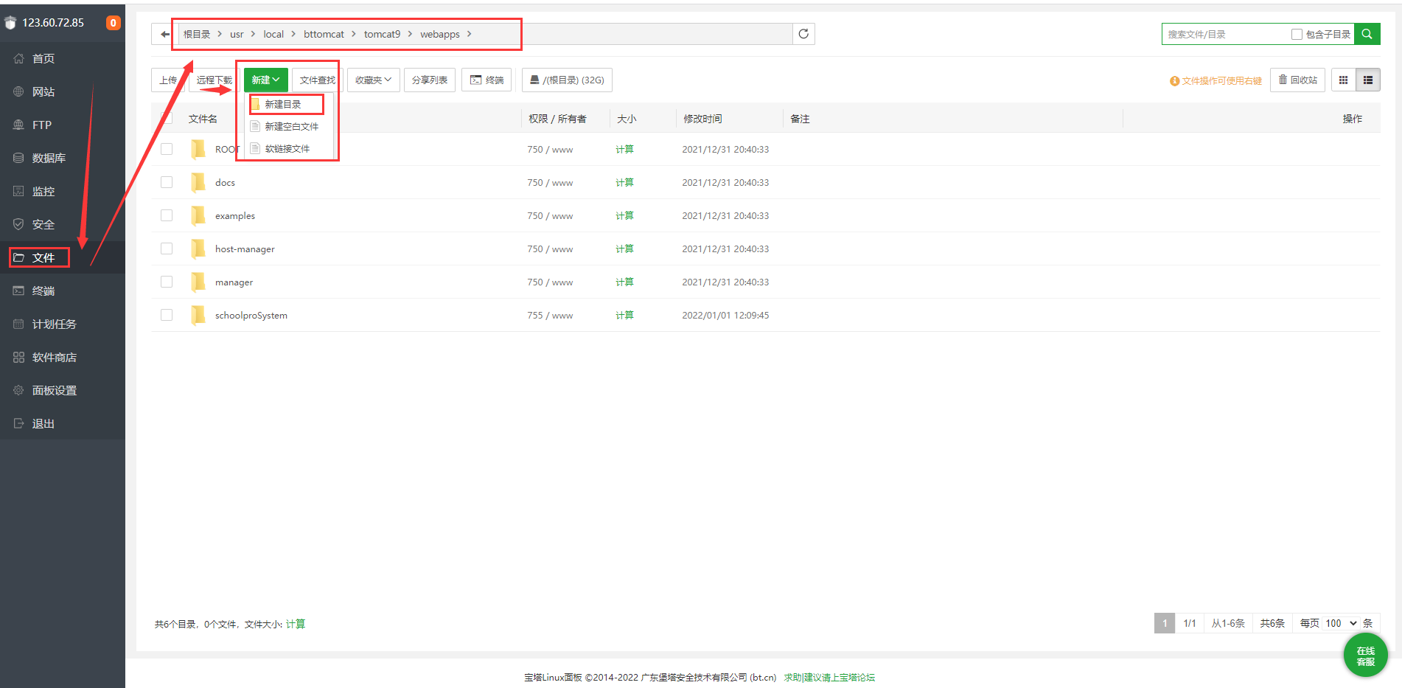Open the 在线客服 online support bubble
Screen dimensions: 1402x688
tap(1365, 655)
